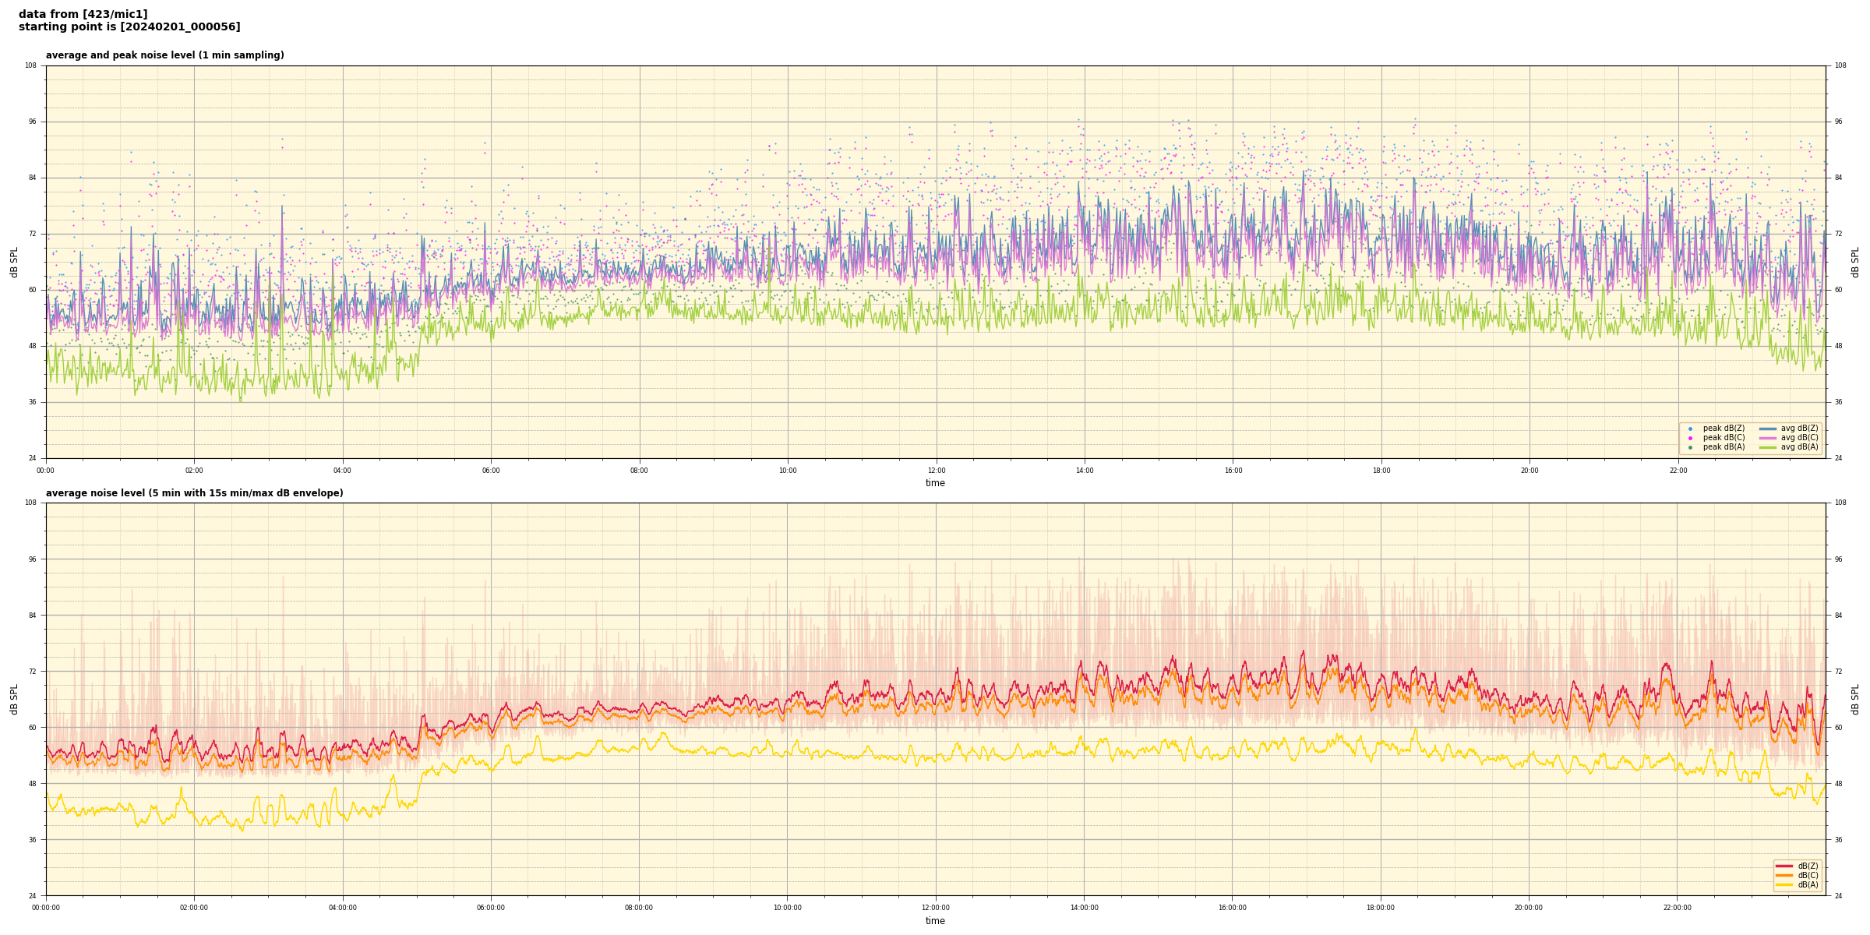Click the 'data from [423/mic1]' header text

(83, 14)
